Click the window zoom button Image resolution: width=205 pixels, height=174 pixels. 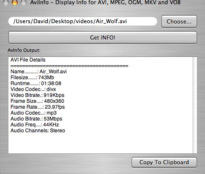coord(23,3)
